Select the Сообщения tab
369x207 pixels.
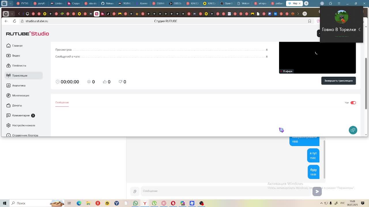click(x=62, y=103)
